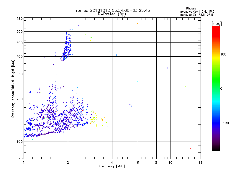Click the y-axis tick label "75"
Image resolution: width=236 pixels, height=177 pixels.
point(21,158)
